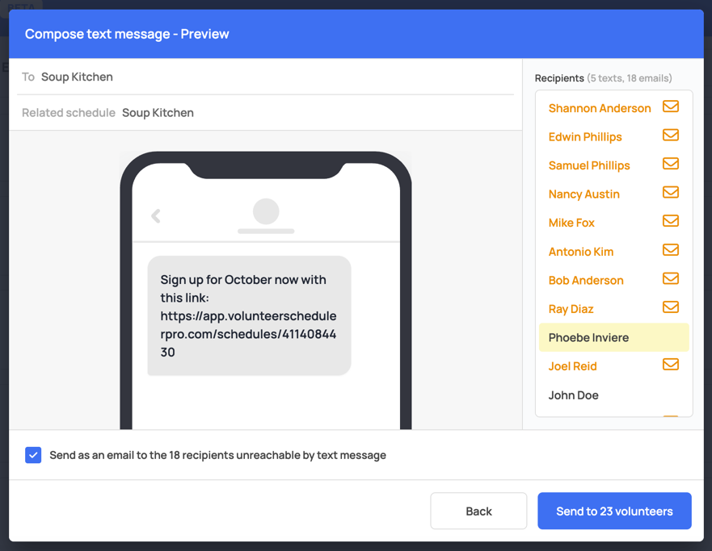Go back with the Back button
Image resolution: width=712 pixels, height=551 pixels.
pyautogui.click(x=478, y=511)
